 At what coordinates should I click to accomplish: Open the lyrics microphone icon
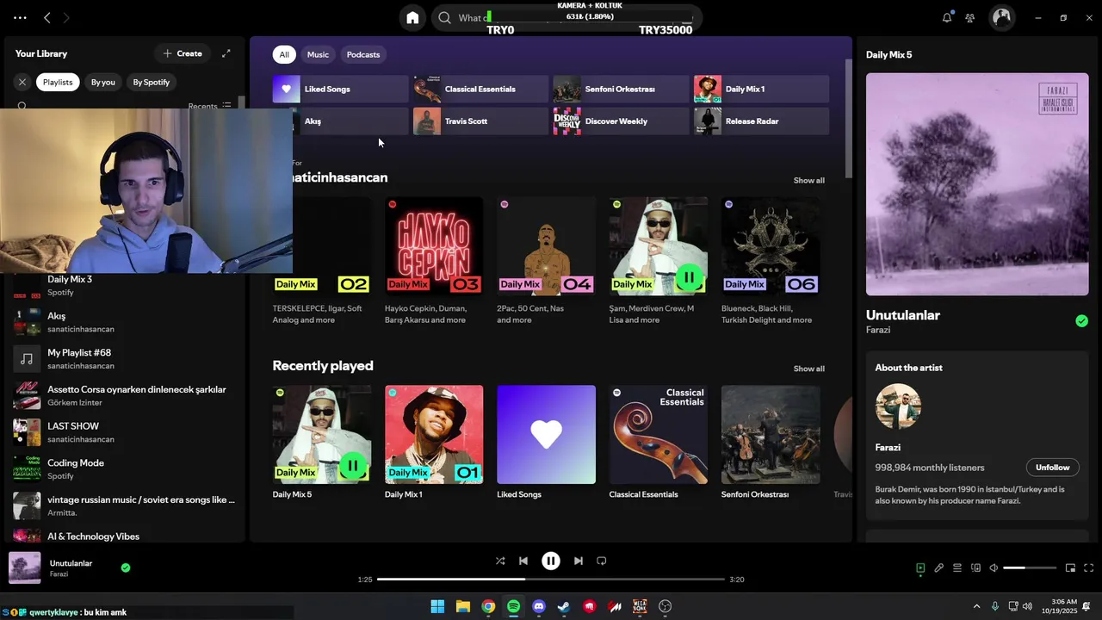(x=939, y=568)
